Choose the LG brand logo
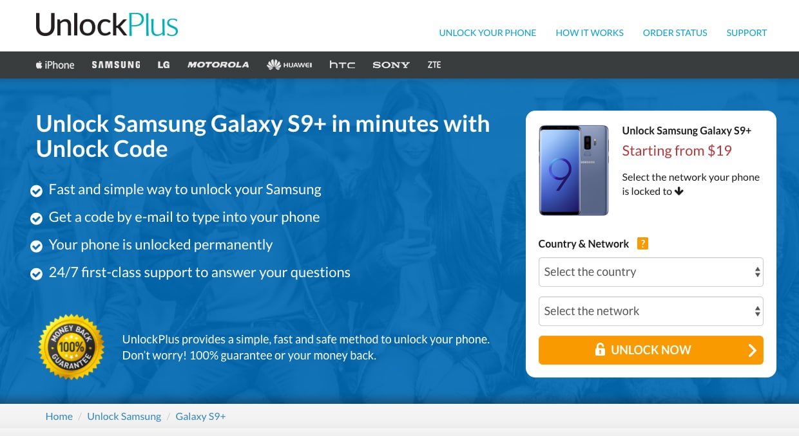Viewport: 799px width, 436px height. [164, 65]
